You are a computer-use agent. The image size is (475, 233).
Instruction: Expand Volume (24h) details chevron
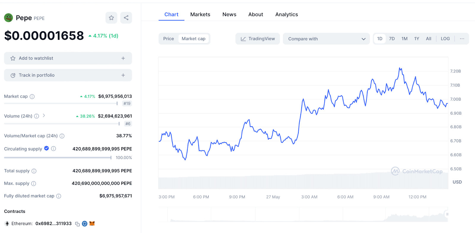44,115
